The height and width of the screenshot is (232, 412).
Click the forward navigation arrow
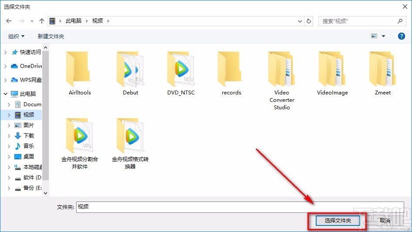pyautogui.click(x=21, y=21)
